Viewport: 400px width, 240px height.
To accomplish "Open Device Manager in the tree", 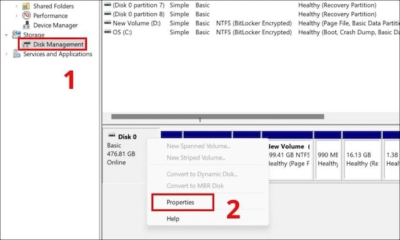I will (x=56, y=25).
